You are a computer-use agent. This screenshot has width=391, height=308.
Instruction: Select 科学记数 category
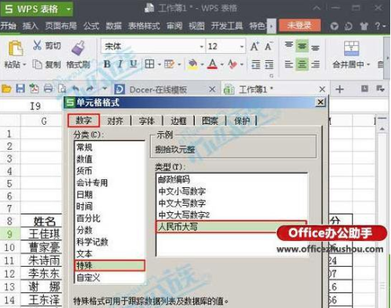pos(109,242)
